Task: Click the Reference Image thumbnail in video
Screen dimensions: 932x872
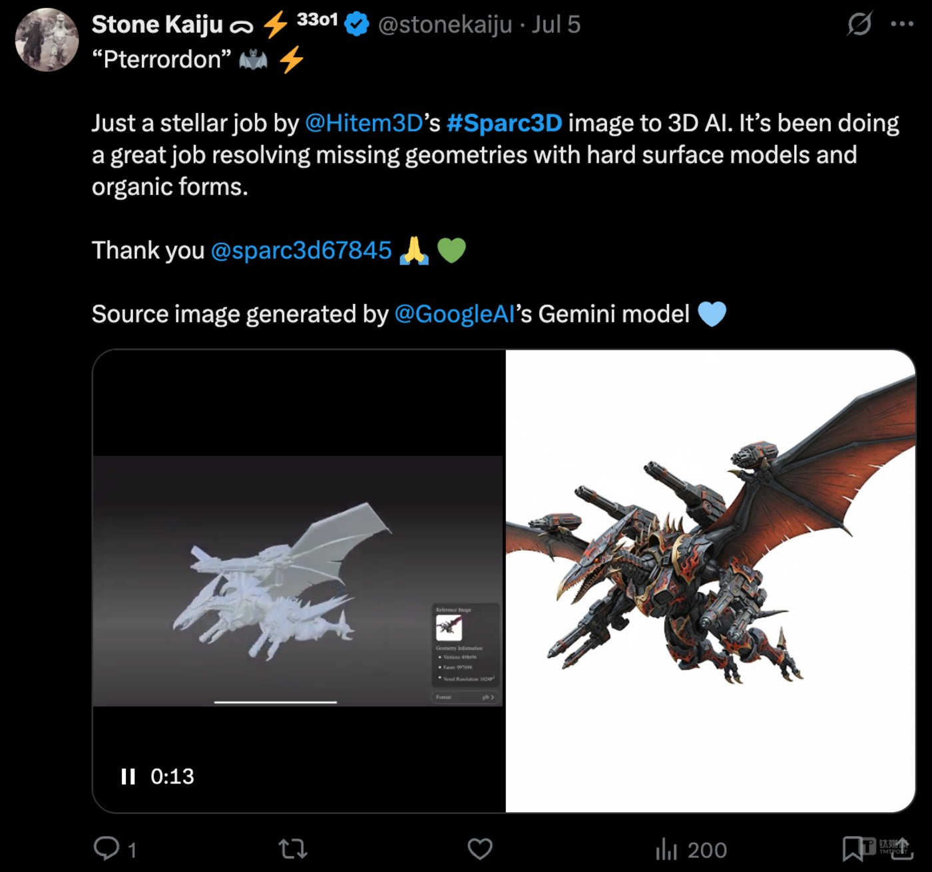Action: 449,627
